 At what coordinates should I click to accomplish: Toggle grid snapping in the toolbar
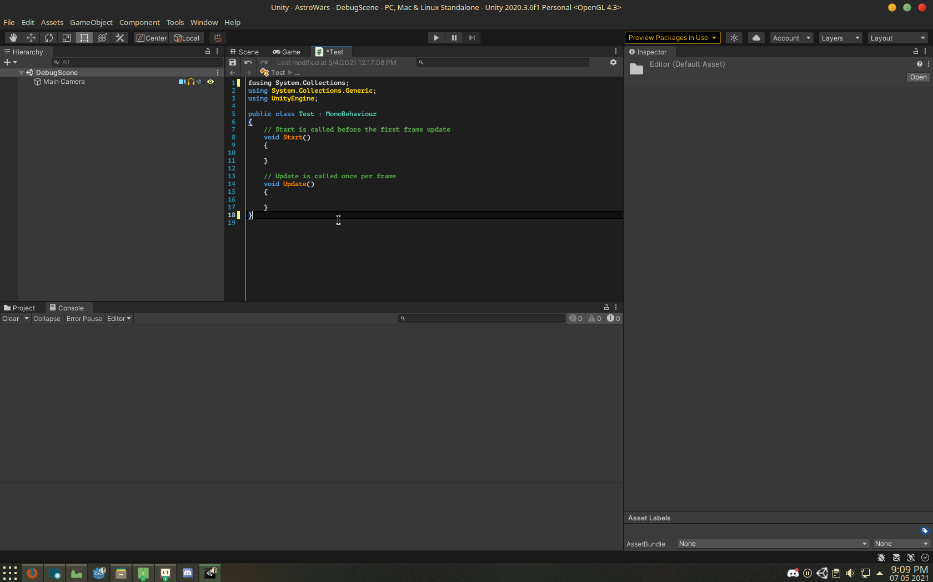click(217, 38)
